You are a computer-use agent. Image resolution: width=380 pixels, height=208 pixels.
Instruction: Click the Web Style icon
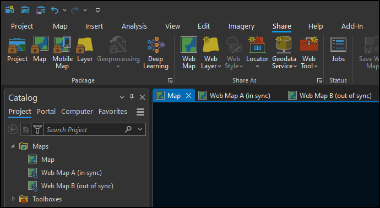click(234, 45)
